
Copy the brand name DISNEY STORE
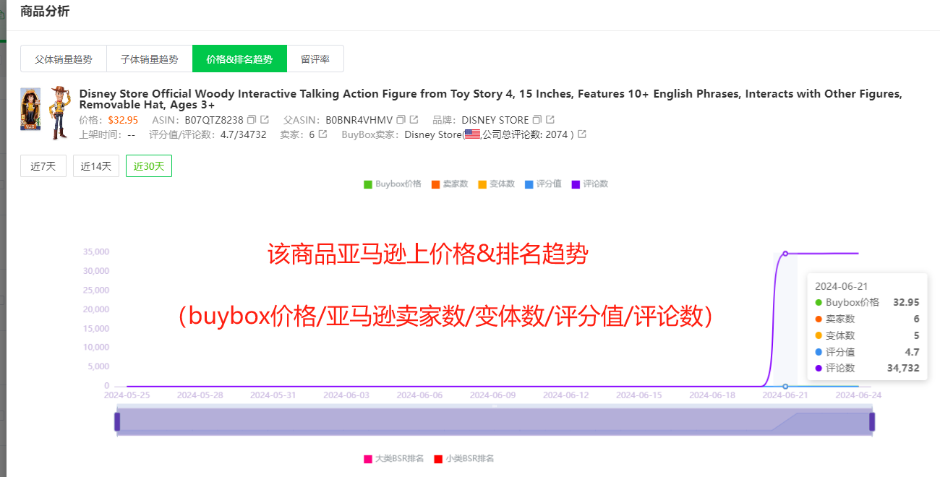537,119
